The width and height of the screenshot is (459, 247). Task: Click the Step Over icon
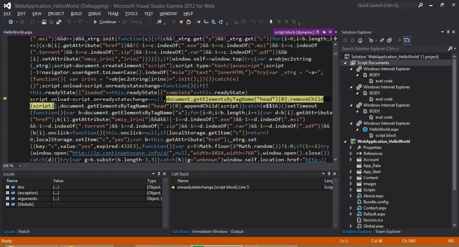(x=213, y=22)
